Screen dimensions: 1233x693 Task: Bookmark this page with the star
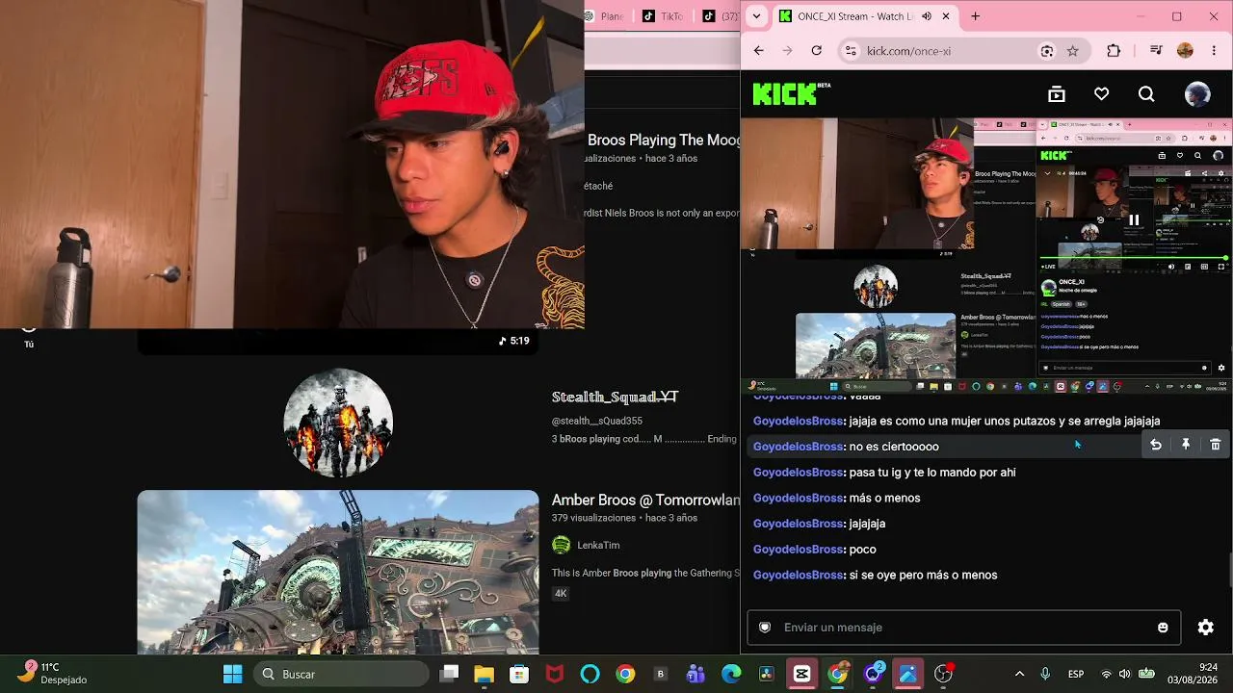pos(1072,51)
